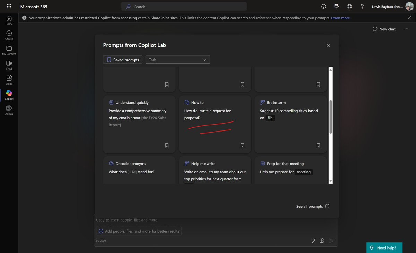Bookmark the Brainstorm prompt card
The width and height of the screenshot is (416, 253).
point(318,145)
